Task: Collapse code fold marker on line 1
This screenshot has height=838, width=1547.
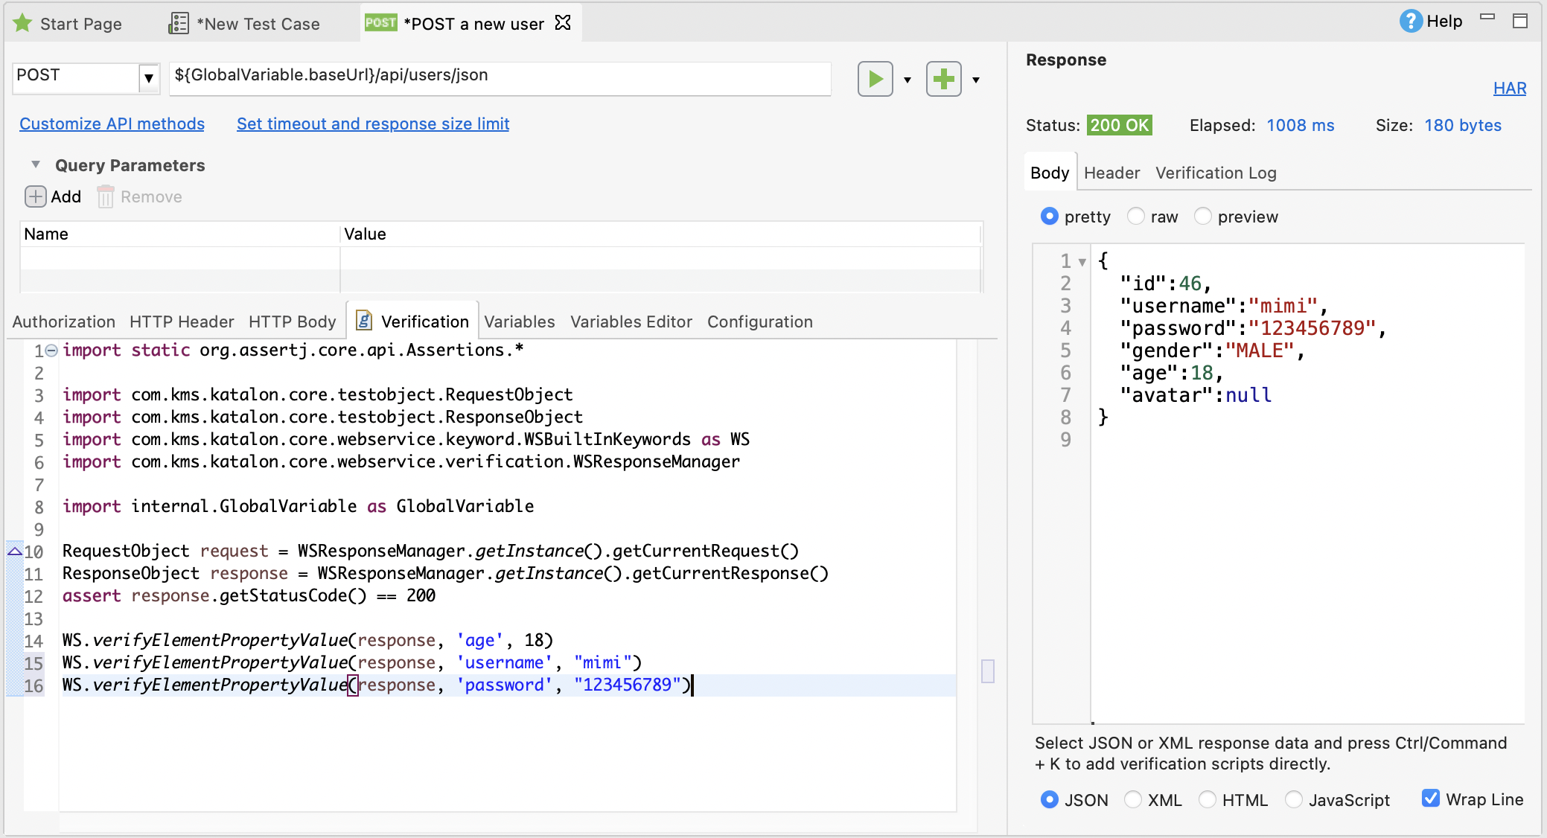Action: pyautogui.click(x=51, y=350)
